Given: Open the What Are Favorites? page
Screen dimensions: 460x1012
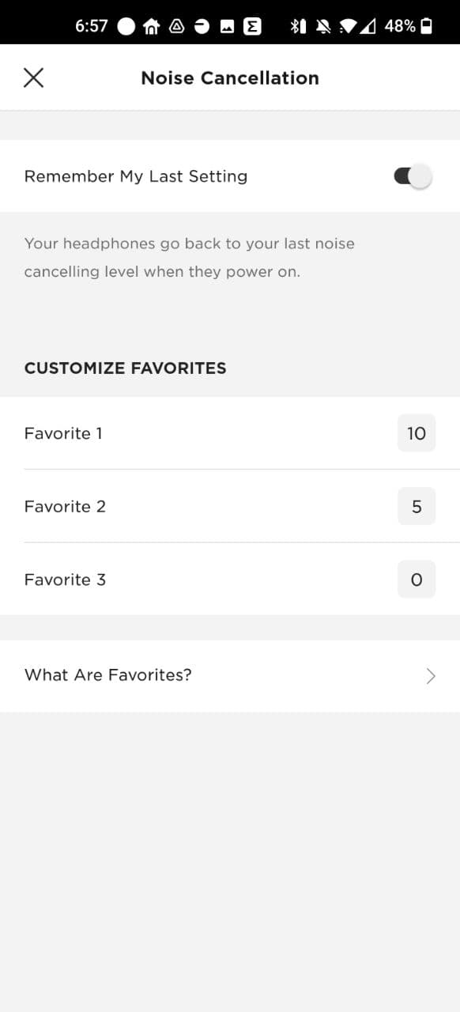Looking at the screenshot, I should coord(230,676).
